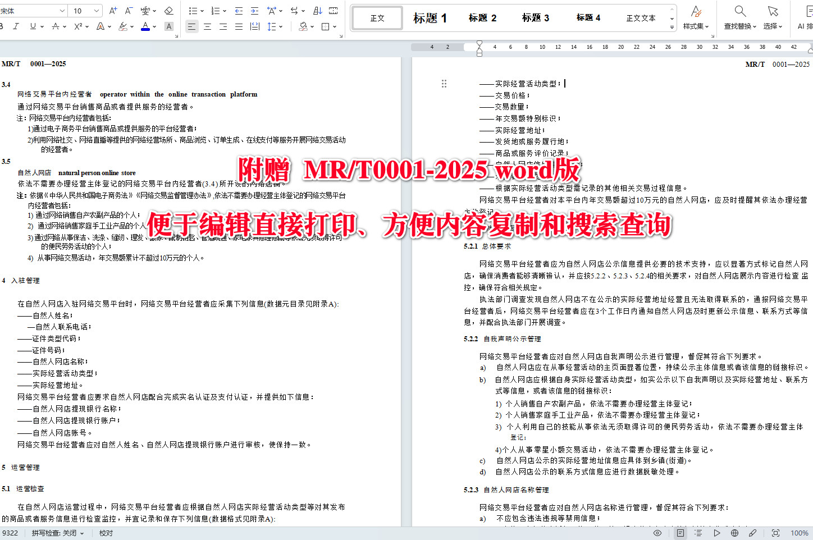Activate full screen reading icon in status bar
The width and height of the screenshot is (813, 540).
click(x=777, y=533)
